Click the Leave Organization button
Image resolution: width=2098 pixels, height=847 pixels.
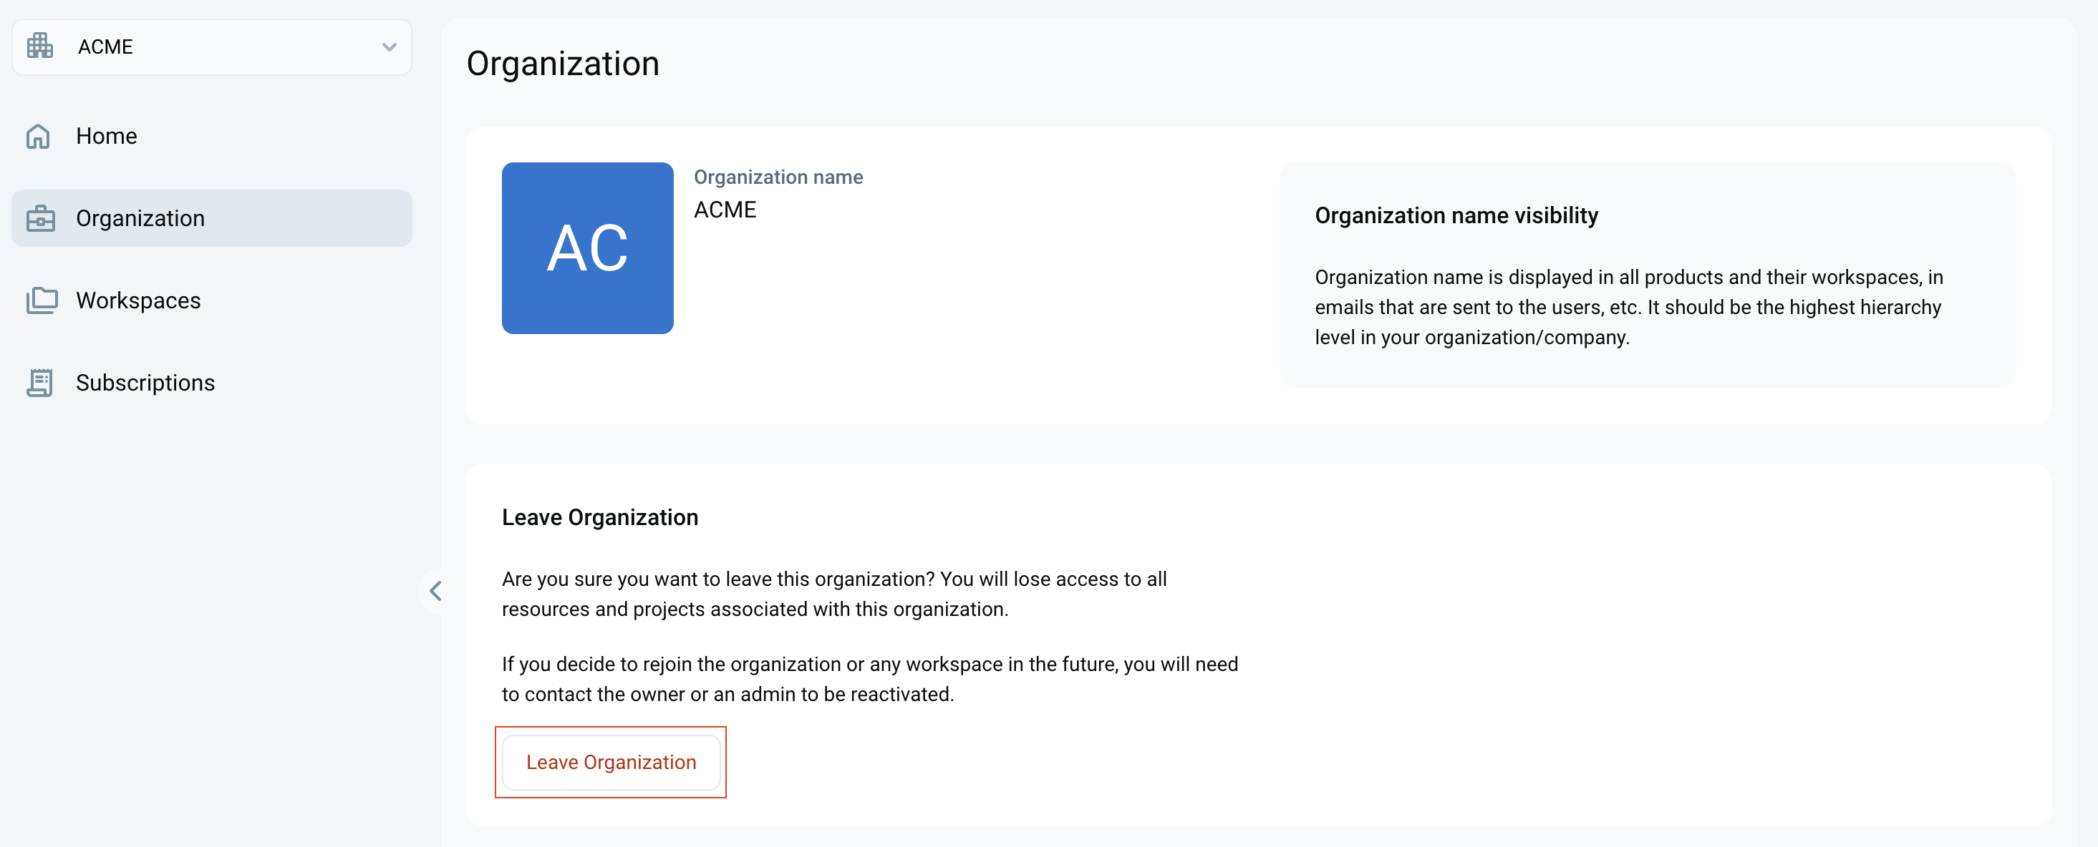pyautogui.click(x=611, y=763)
